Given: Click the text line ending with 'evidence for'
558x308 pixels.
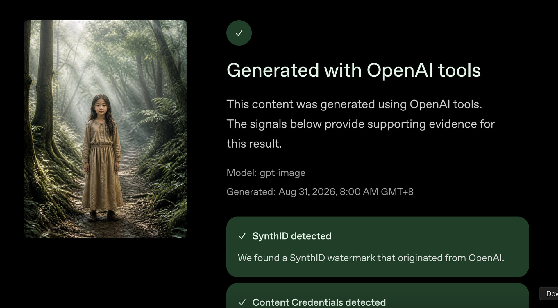Looking at the screenshot, I should pos(361,124).
